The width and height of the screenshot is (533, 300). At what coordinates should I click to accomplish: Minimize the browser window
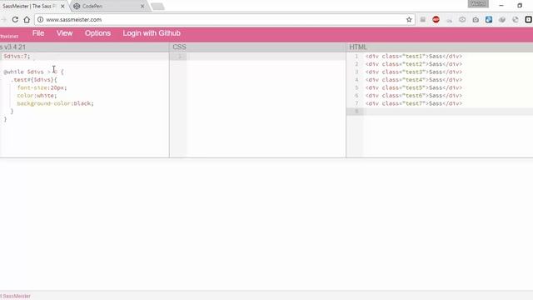click(x=501, y=6)
